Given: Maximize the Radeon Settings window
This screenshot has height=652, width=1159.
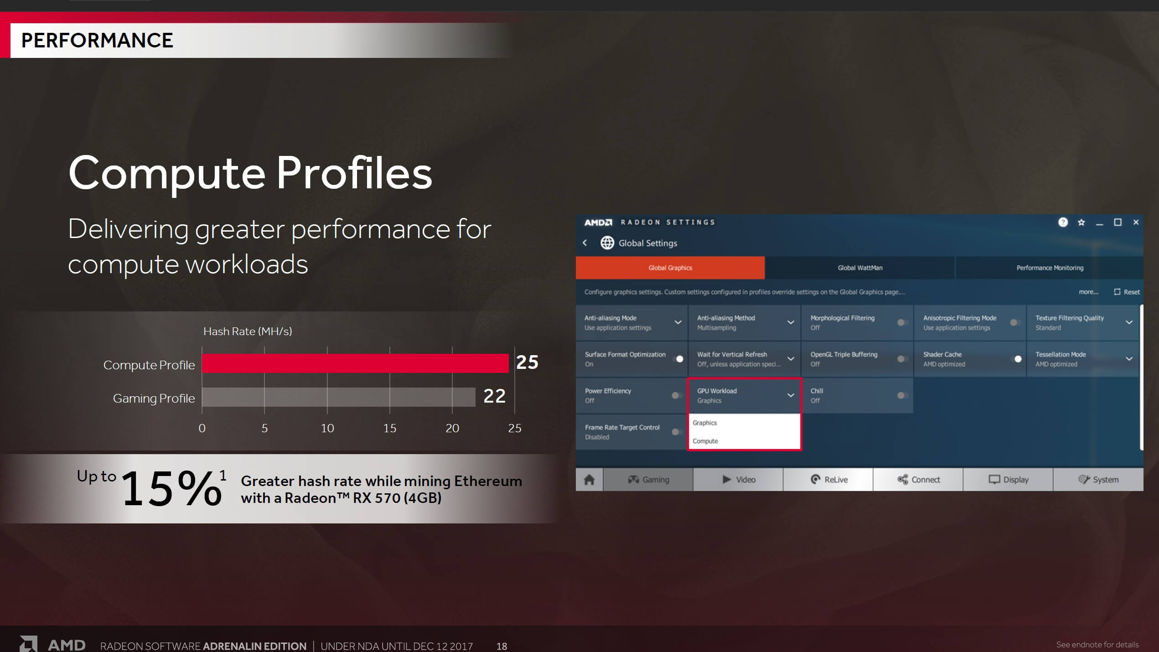Looking at the screenshot, I should tap(1118, 222).
